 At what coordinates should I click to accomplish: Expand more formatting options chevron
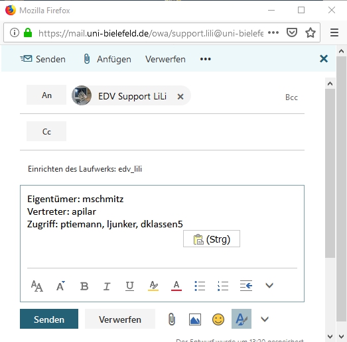click(269, 286)
